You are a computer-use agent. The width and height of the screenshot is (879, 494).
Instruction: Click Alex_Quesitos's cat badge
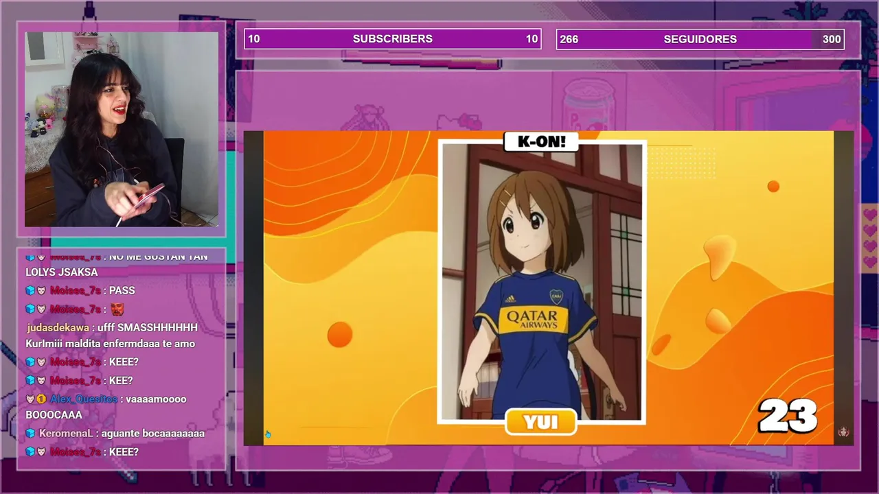[x=30, y=399]
